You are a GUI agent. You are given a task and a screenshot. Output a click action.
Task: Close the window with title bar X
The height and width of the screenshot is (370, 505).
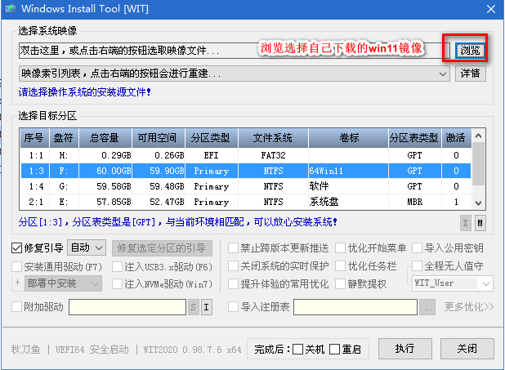coord(491,9)
